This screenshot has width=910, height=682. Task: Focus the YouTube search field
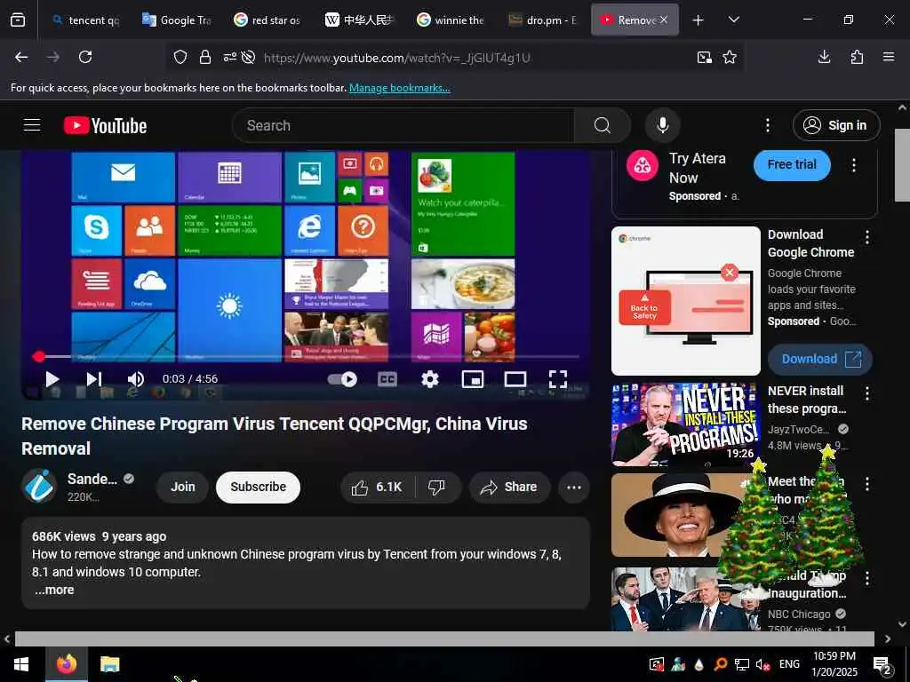(403, 125)
